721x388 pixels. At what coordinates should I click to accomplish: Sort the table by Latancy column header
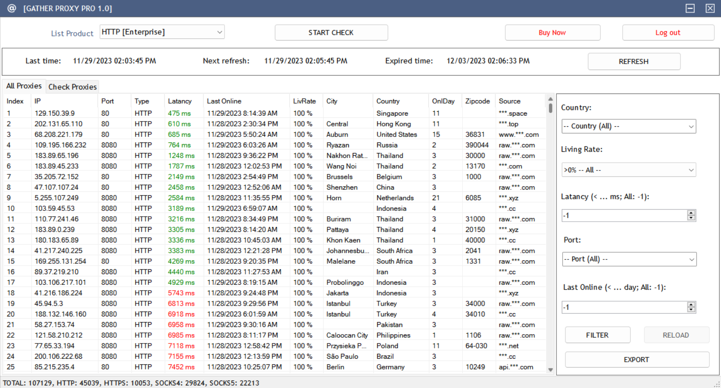point(180,101)
